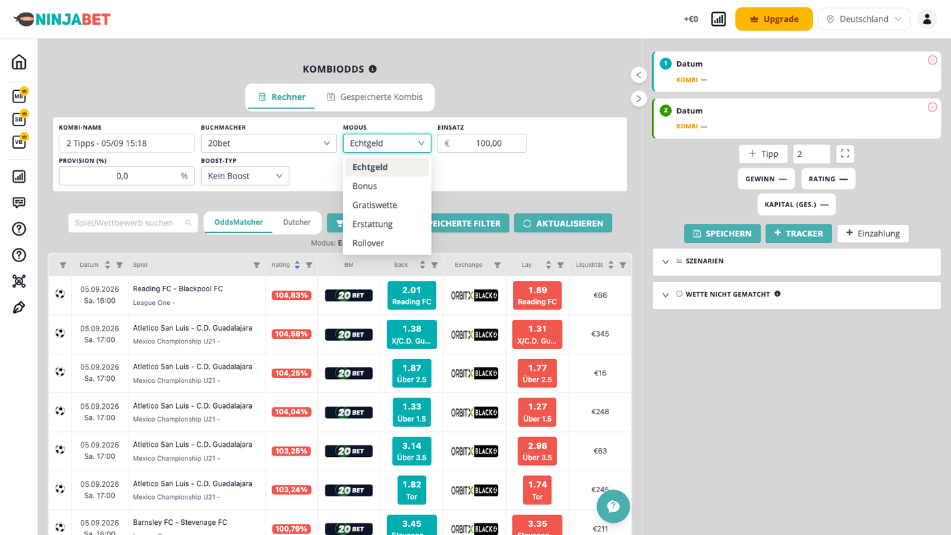The image size is (951, 535).
Task: Click the Einzahlung button
Action: [x=873, y=234]
